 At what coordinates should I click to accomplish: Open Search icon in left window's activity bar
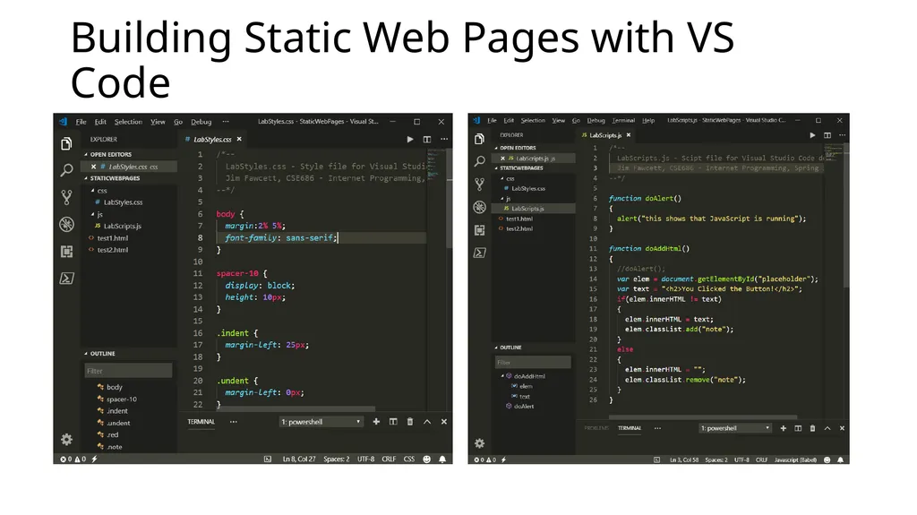(x=66, y=170)
